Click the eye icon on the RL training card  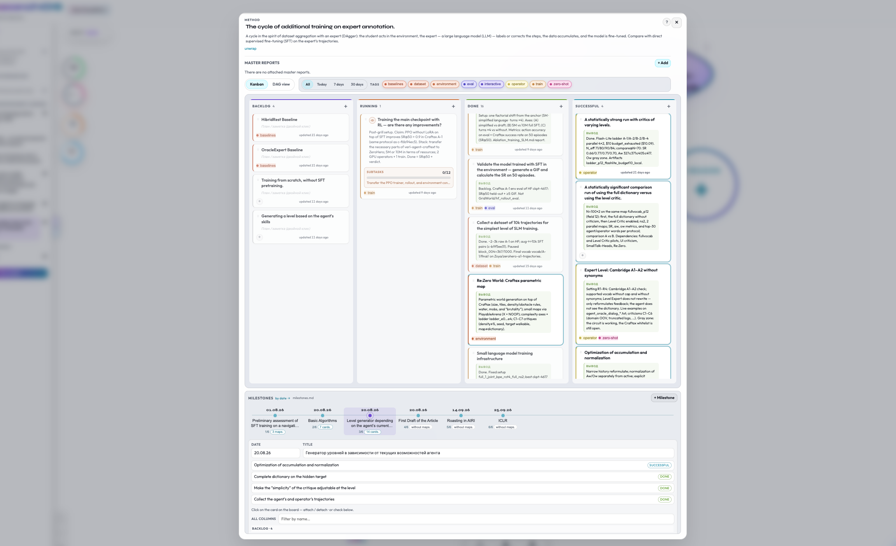(372, 120)
